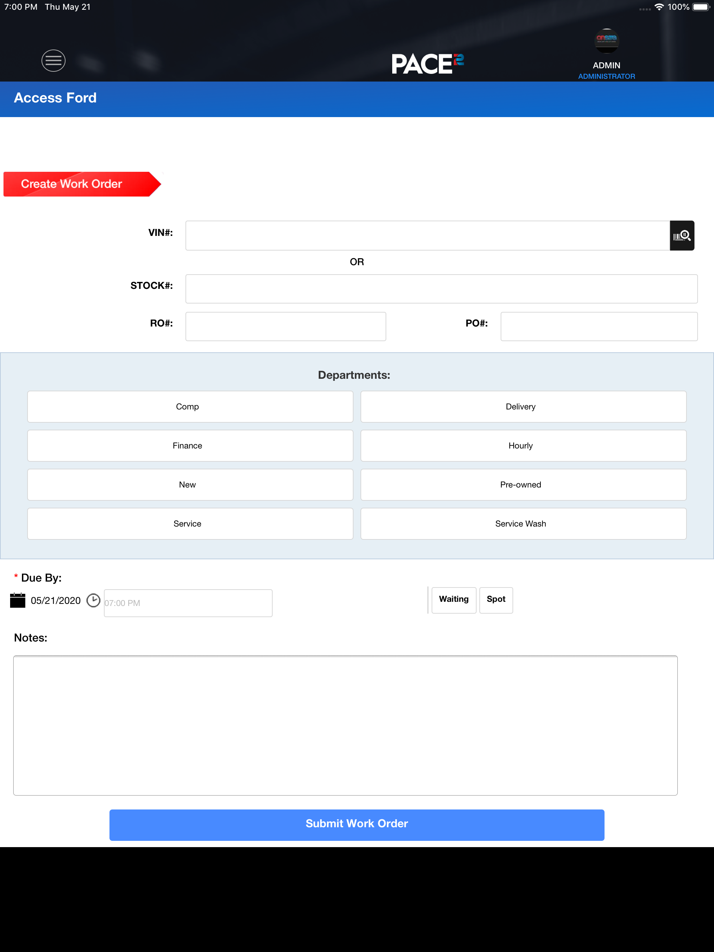Toggle the Waiting option
Image resolution: width=714 pixels, height=952 pixels.
click(x=454, y=600)
